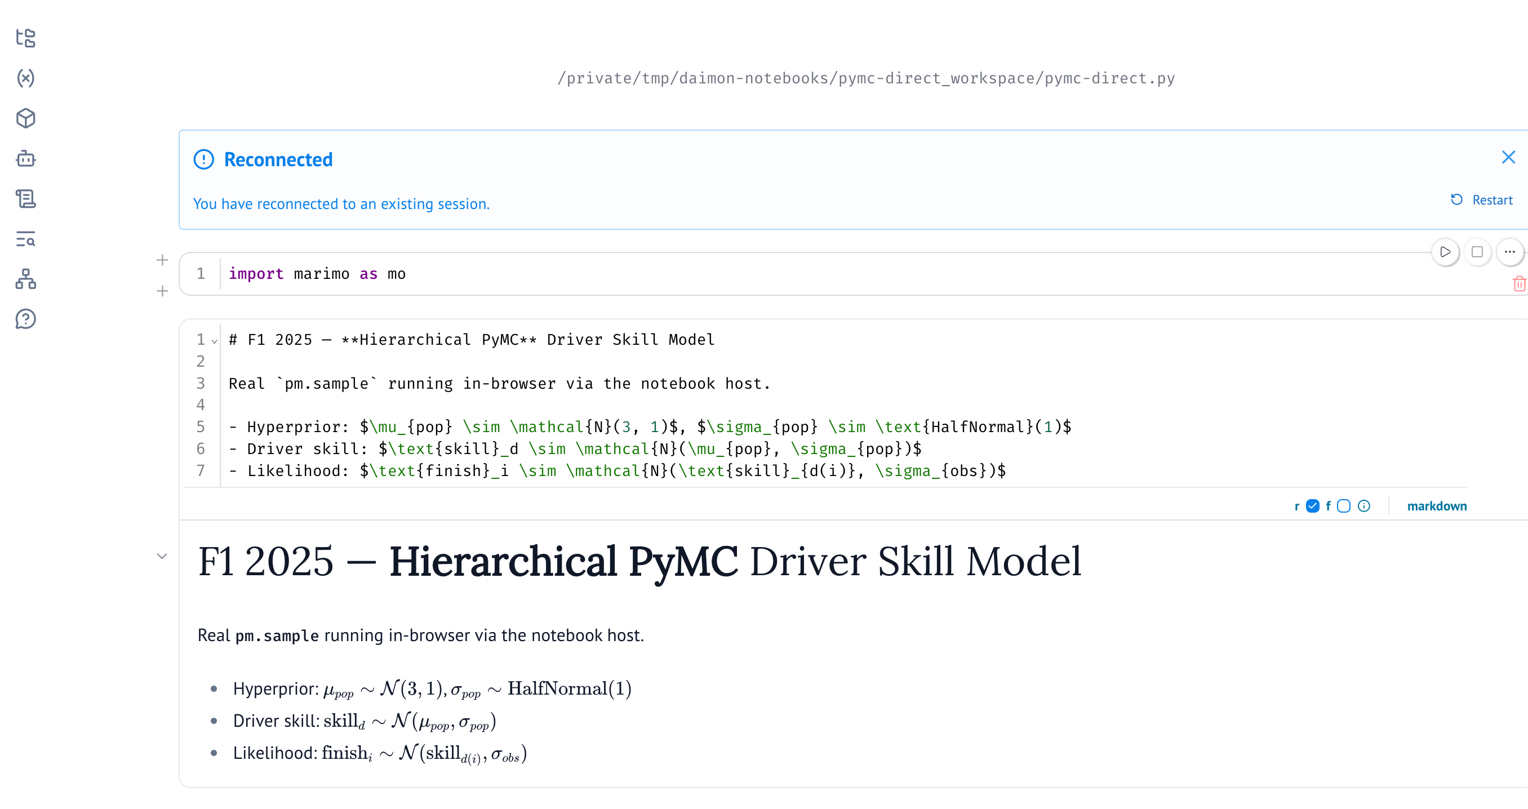Toggle the f-string 'f' checkbox
Image resolution: width=1528 pixels, height=809 pixels.
[x=1344, y=506]
